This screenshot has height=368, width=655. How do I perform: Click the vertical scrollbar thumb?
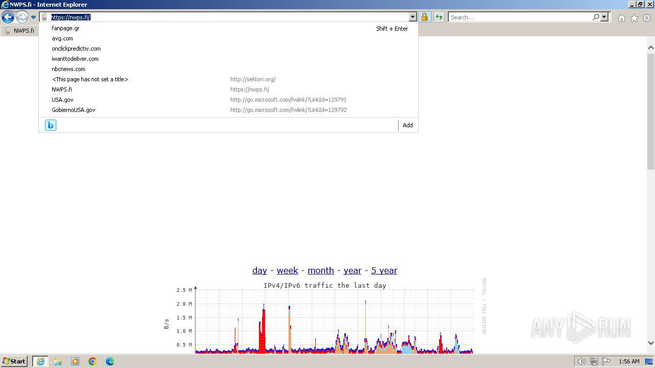click(651, 111)
